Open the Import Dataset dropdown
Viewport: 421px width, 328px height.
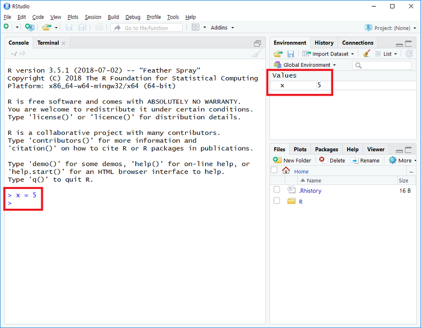[328, 54]
